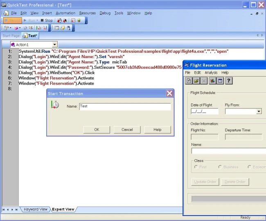Open the Window menu
Screen dimensions: 266x221
click(x=134, y=13)
